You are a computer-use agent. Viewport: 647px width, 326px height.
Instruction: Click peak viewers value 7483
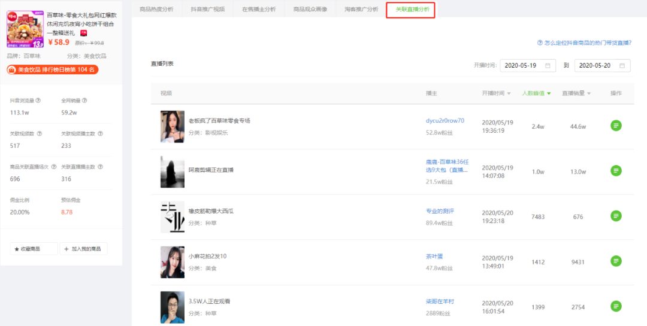(538, 217)
